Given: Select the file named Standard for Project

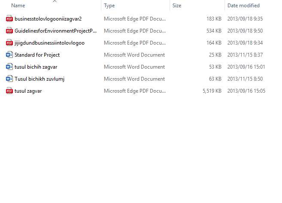Looking at the screenshot, I should point(37,55).
